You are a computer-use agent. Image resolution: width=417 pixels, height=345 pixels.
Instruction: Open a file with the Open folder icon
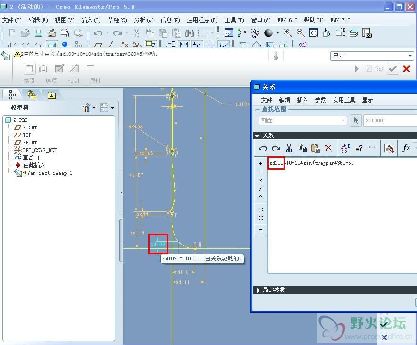click(25, 33)
